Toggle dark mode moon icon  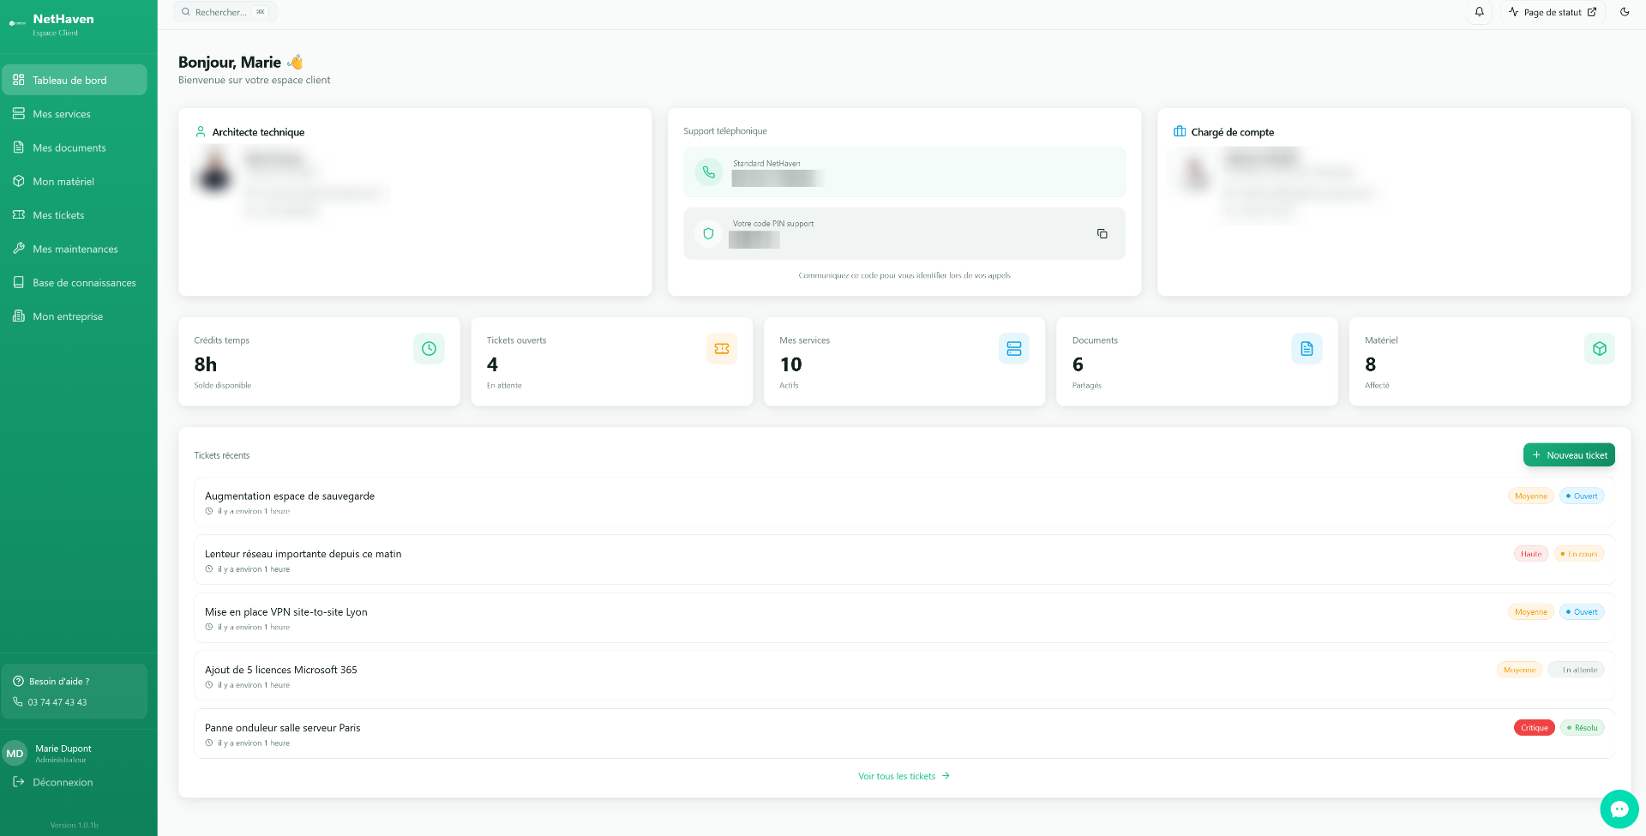pos(1625,12)
